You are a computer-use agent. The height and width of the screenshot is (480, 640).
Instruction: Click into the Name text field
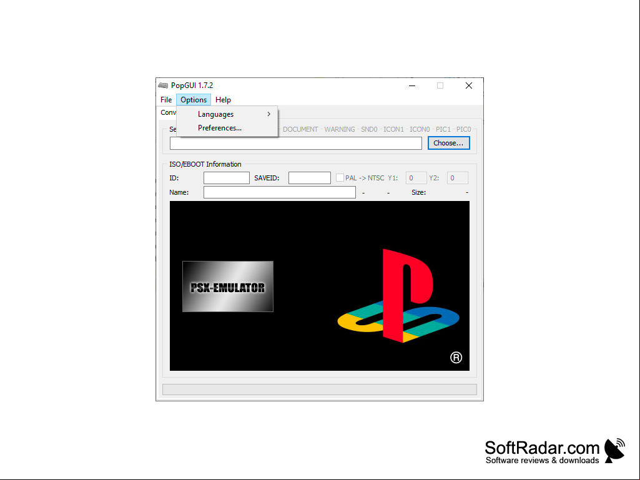click(280, 192)
